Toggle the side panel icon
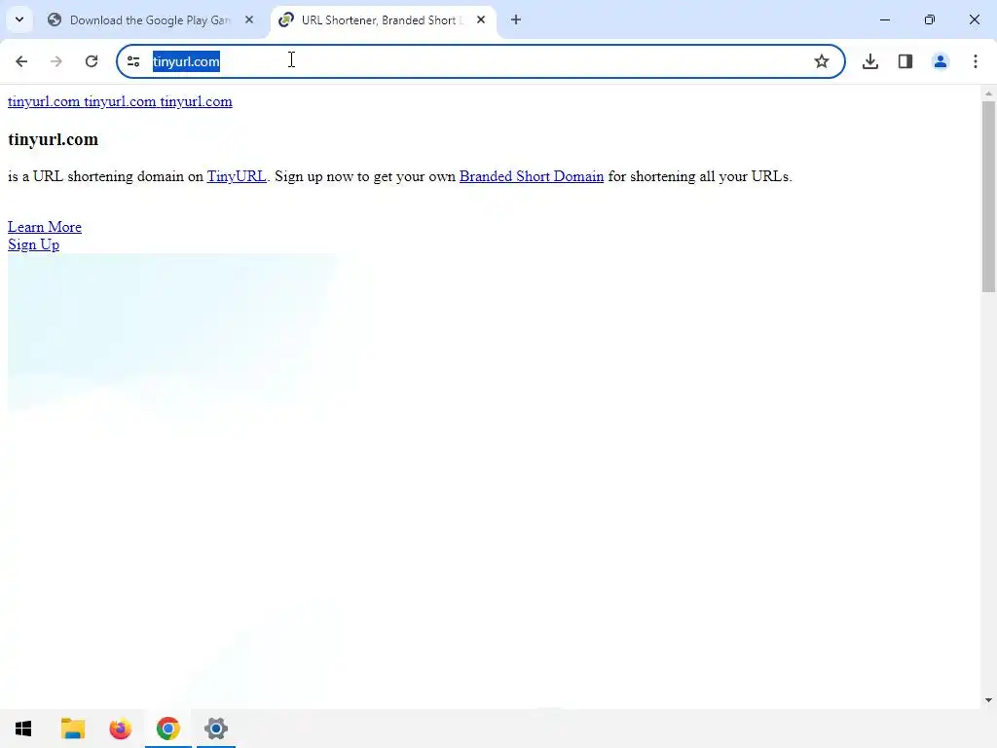Viewport: 997px width, 748px height. (x=905, y=61)
